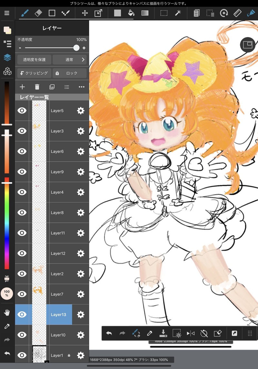Open the text document tool icon

[197, 13]
